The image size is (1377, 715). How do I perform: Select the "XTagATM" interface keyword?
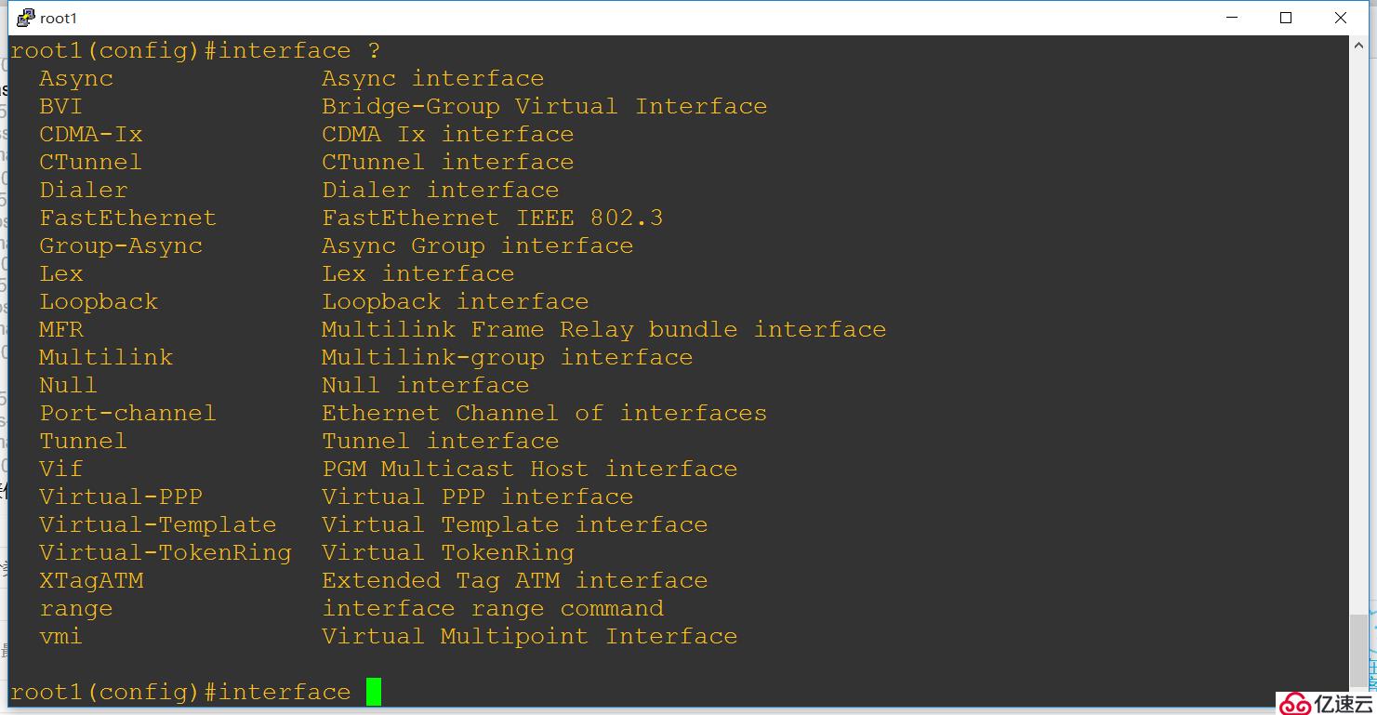pyautogui.click(x=91, y=581)
